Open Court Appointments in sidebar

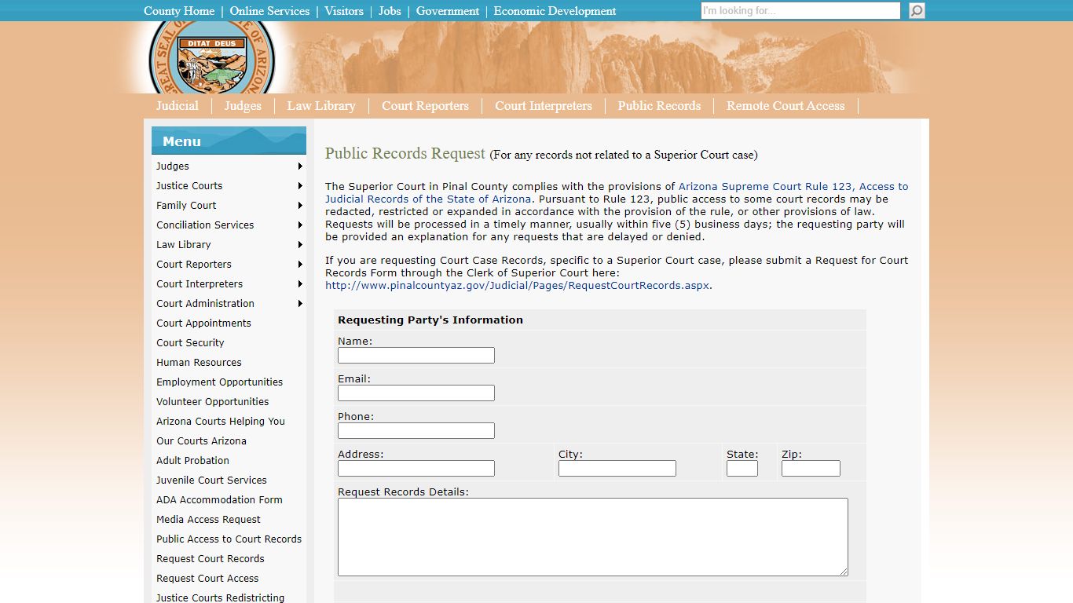(203, 323)
